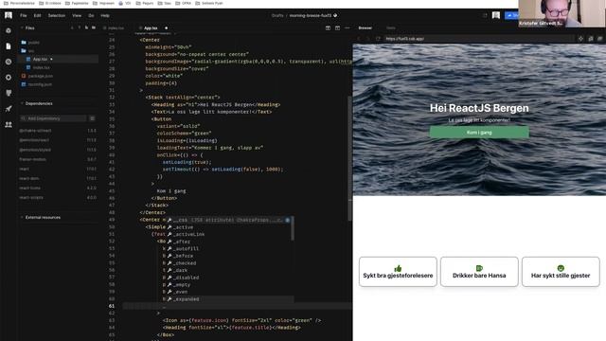This screenshot has width=606, height=341.
Task: Open the Configuration Files gear panel
Action: [x=9, y=78]
